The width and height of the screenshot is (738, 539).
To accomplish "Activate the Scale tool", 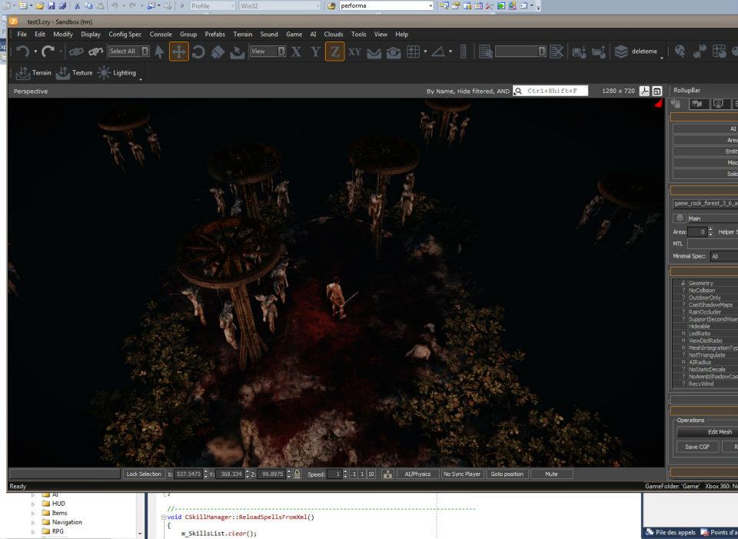I will [217, 52].
